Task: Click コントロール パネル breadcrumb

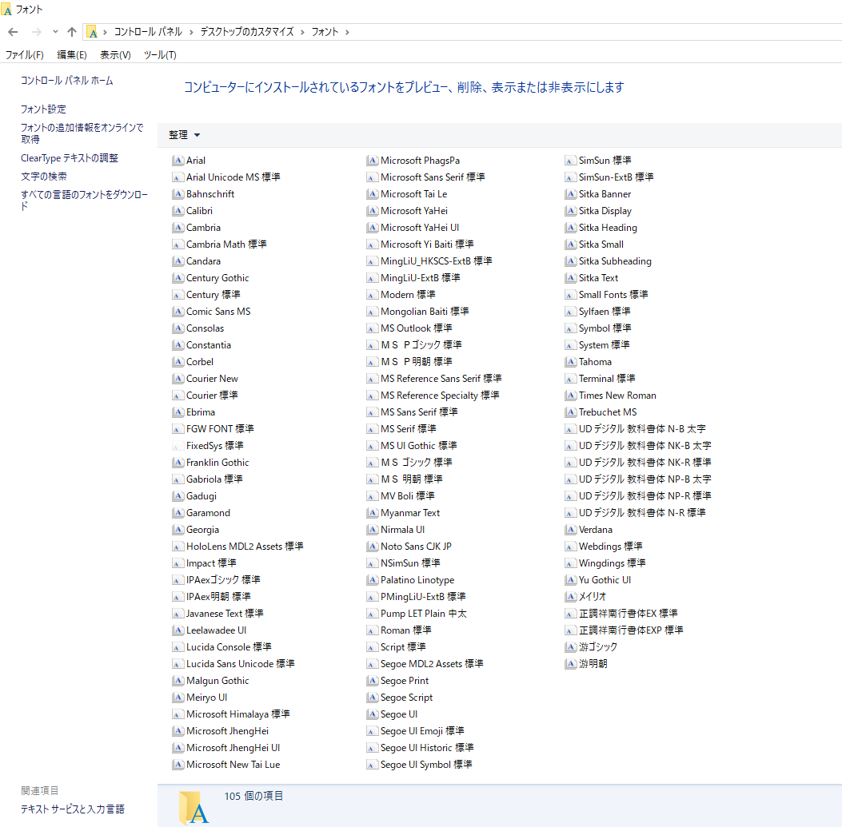Action: (x=148, y=32)
